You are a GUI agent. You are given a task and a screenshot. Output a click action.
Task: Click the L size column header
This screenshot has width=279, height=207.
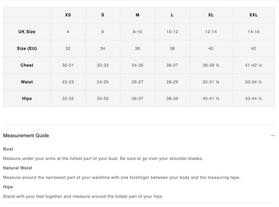172,15
